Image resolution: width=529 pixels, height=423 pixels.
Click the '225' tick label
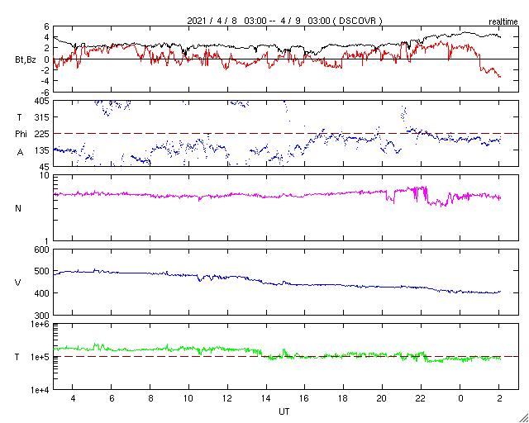click(42, 134)
